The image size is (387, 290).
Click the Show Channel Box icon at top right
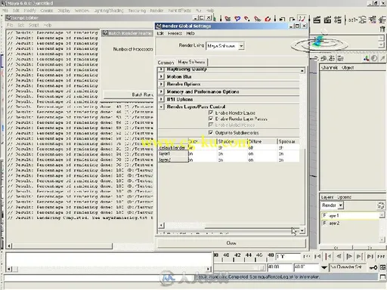click(382, 20)
